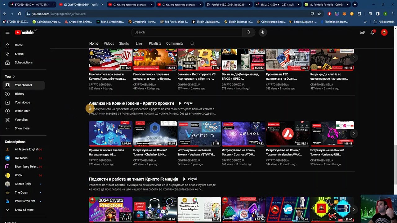
Task: Open the Анализа на Коини/Токени playlist title
Action: pos(132,103)
